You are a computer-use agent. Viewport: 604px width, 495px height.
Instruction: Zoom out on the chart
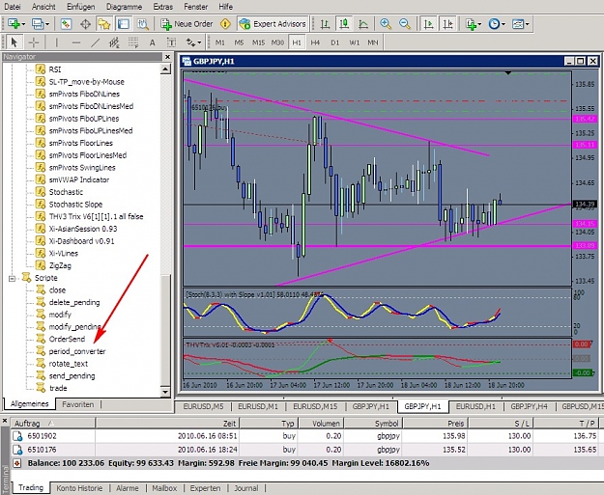405,24
